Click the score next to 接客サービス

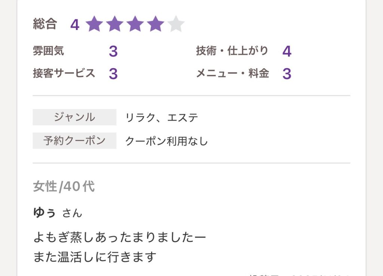pyautogui.click(x=113, y=74)
